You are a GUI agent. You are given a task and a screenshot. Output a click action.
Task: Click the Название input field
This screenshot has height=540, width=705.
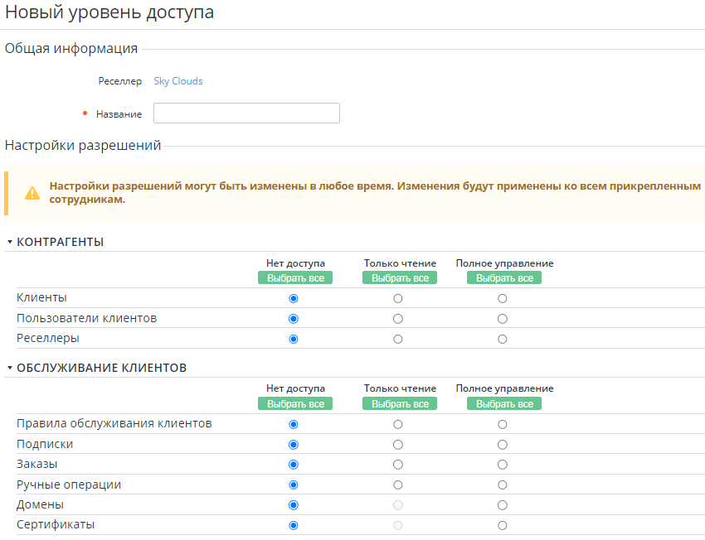tap(246, 113)
